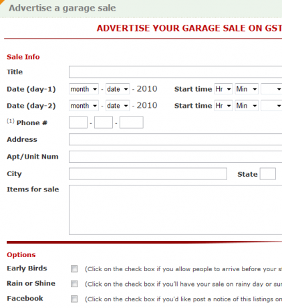The image size is (282, 308).
Task: Click the State input box
Action: point(268,173)
